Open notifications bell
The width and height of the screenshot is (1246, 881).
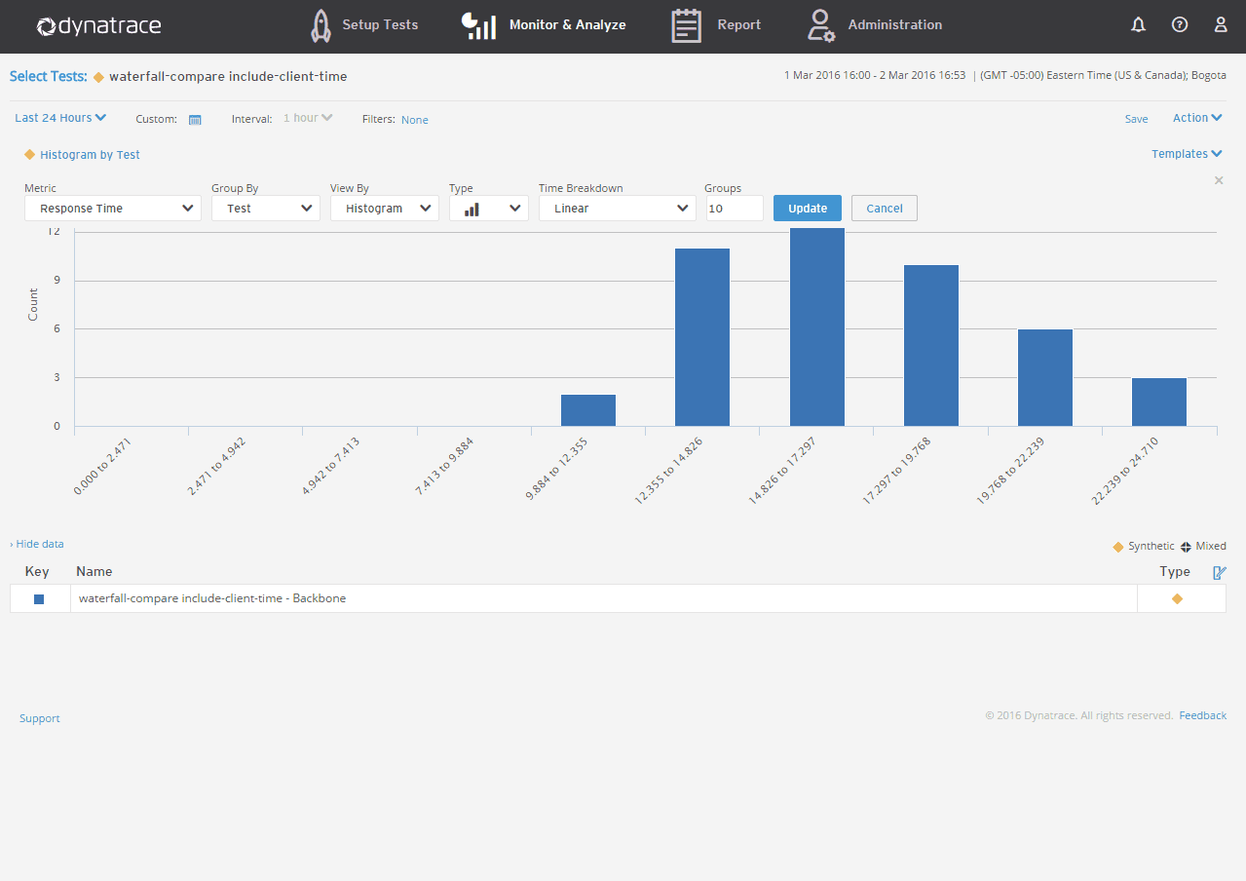[1138, 25]
